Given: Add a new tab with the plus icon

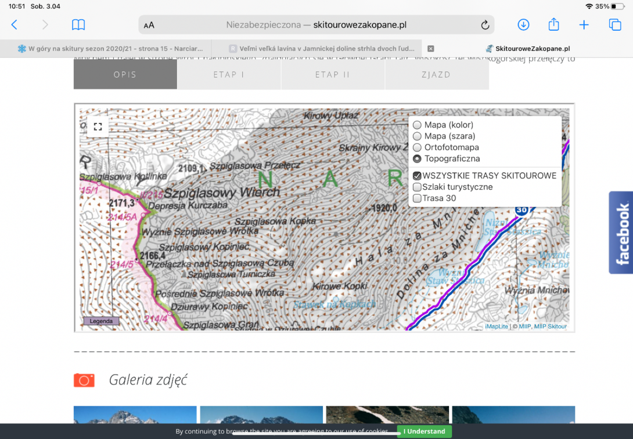Looking at the screenshot, I should [x=584, y=25].
